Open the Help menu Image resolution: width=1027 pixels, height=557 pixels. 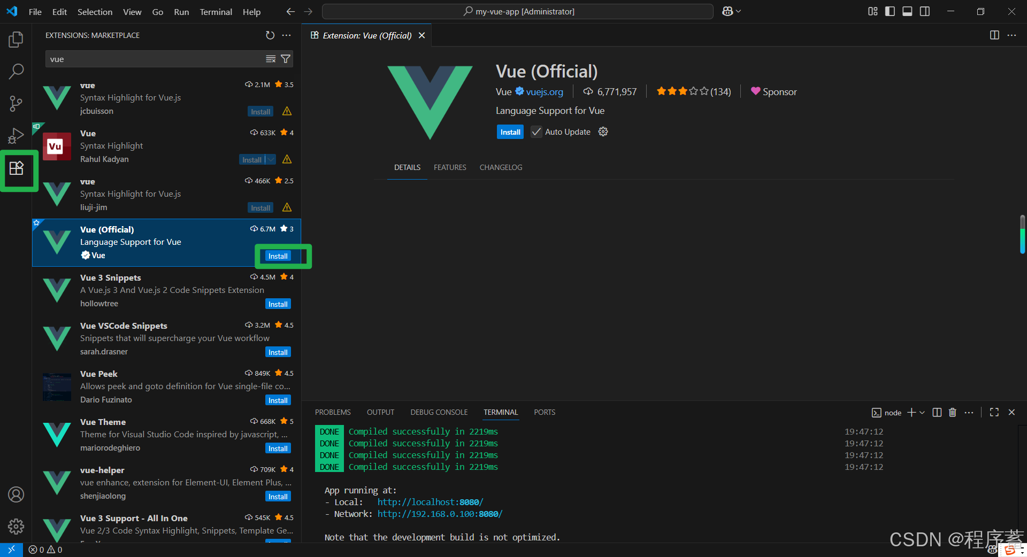coord(251,11)
